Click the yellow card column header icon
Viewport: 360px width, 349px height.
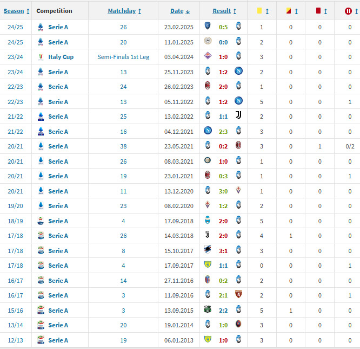[259, 11]
